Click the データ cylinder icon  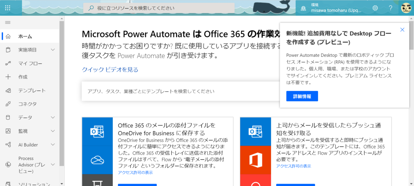tap(8, 118)
